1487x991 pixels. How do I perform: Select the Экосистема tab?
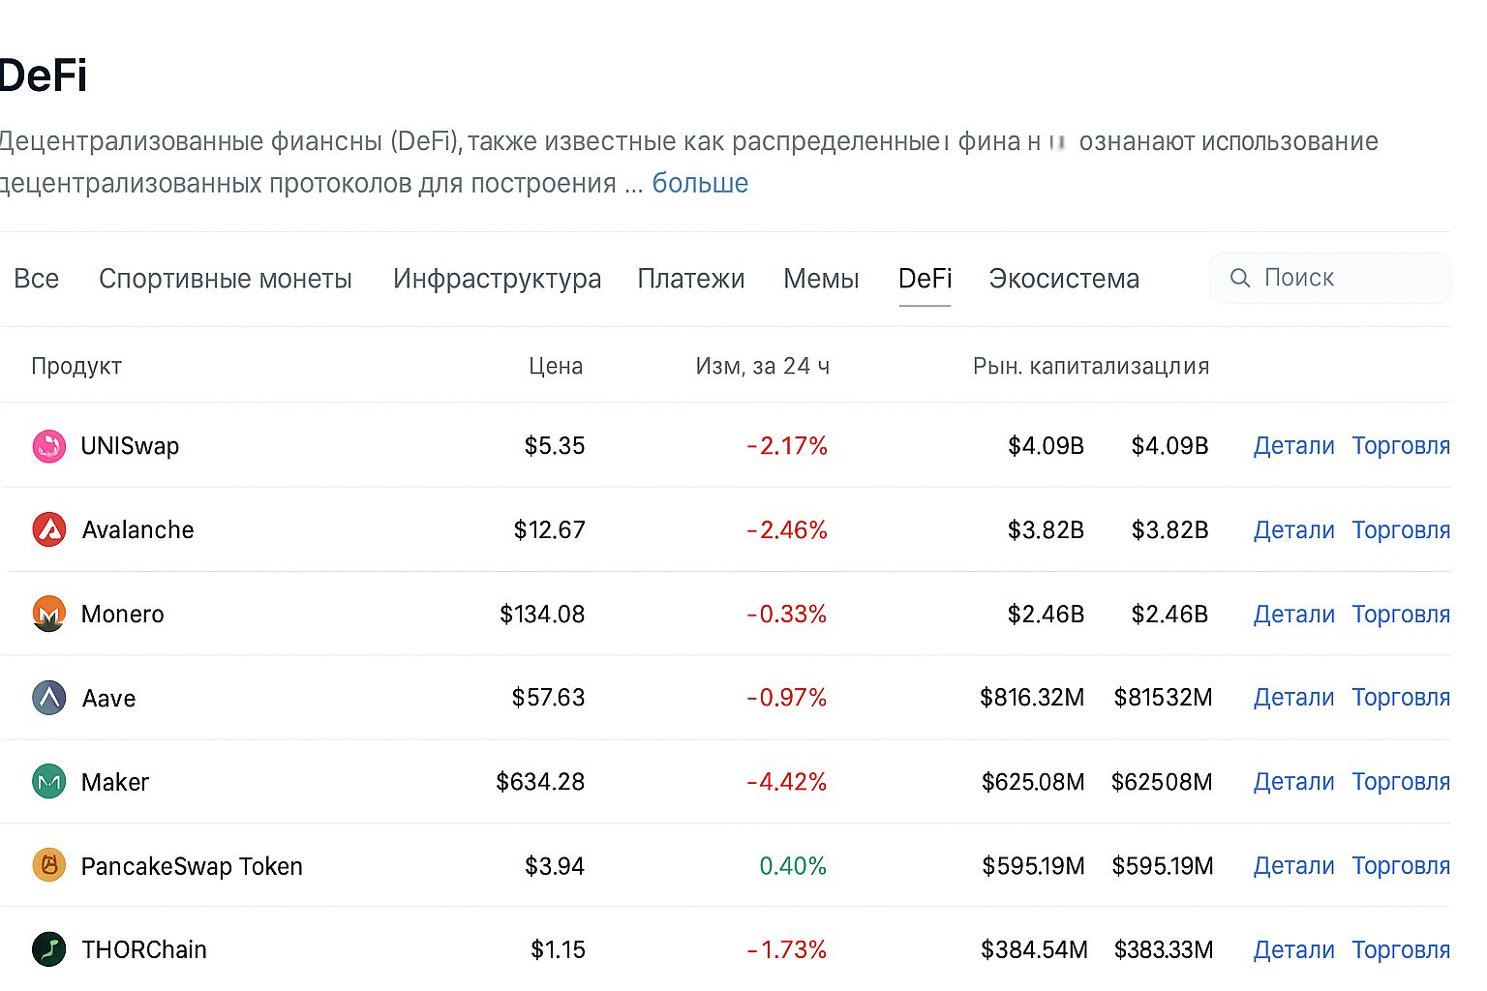1064,279
